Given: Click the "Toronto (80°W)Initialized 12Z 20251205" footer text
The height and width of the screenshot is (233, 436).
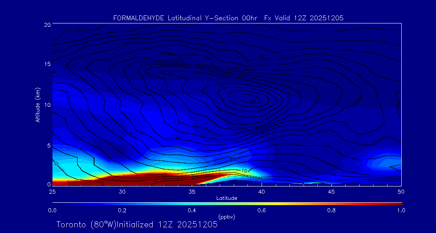Looking at the screenshot, I should point(137,225).
